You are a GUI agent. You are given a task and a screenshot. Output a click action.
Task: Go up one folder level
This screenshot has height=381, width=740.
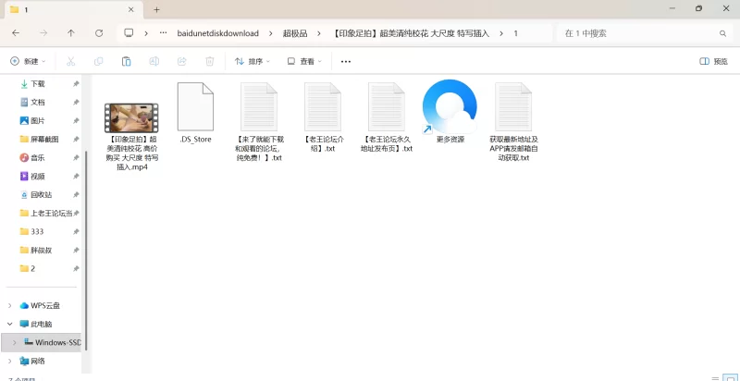(x=71, y=33)
